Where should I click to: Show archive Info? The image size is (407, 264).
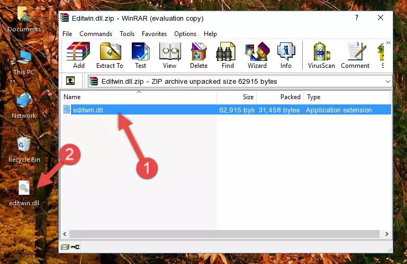(286, 55)
